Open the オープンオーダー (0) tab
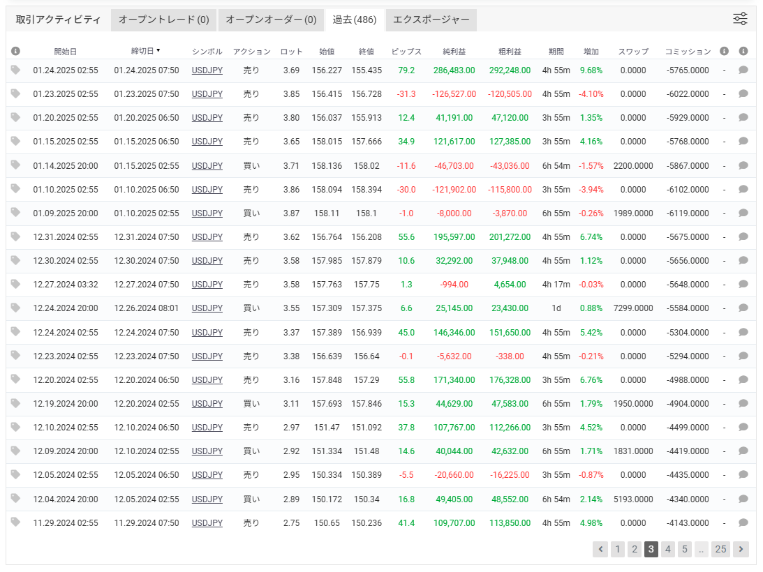This screenshot has width=763, height=572. point(271,20)
